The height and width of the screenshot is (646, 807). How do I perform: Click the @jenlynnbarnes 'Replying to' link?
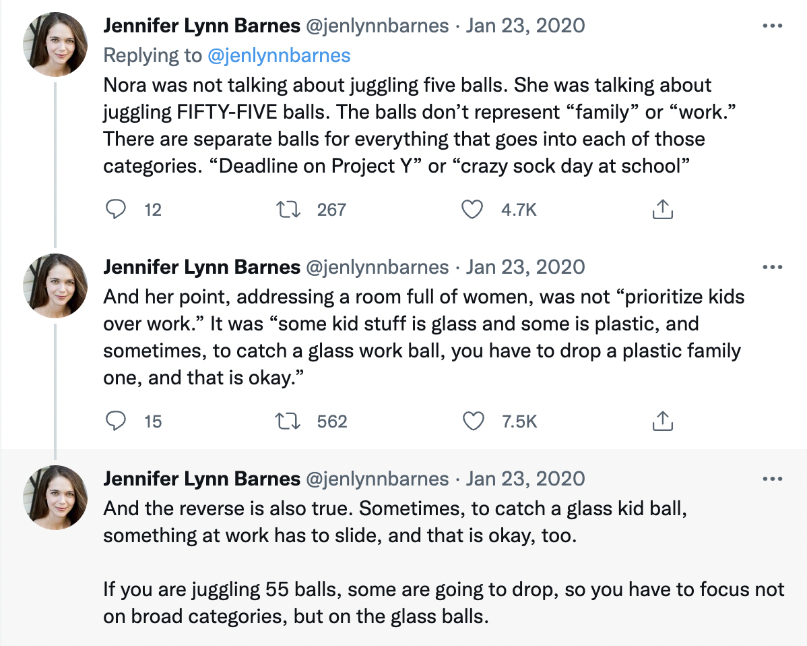pyautogui.click(x=279, y=55)
